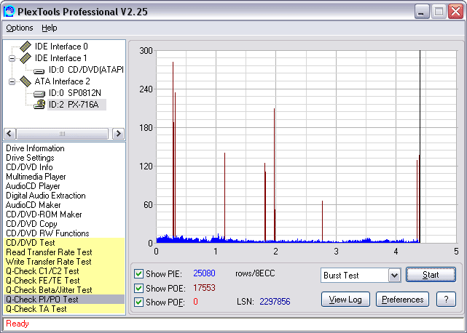Viewport: 467px width, 333px height.
Task: Select CD/DVD Test
Action: [64, 243]
